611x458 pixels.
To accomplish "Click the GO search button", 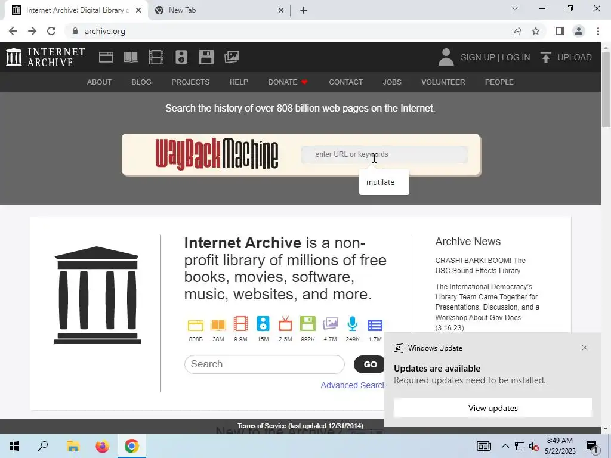I will (370, 364).
